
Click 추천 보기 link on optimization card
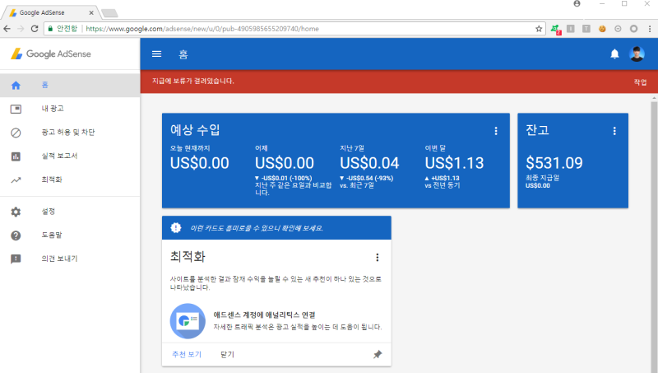[x=187, y=355]
